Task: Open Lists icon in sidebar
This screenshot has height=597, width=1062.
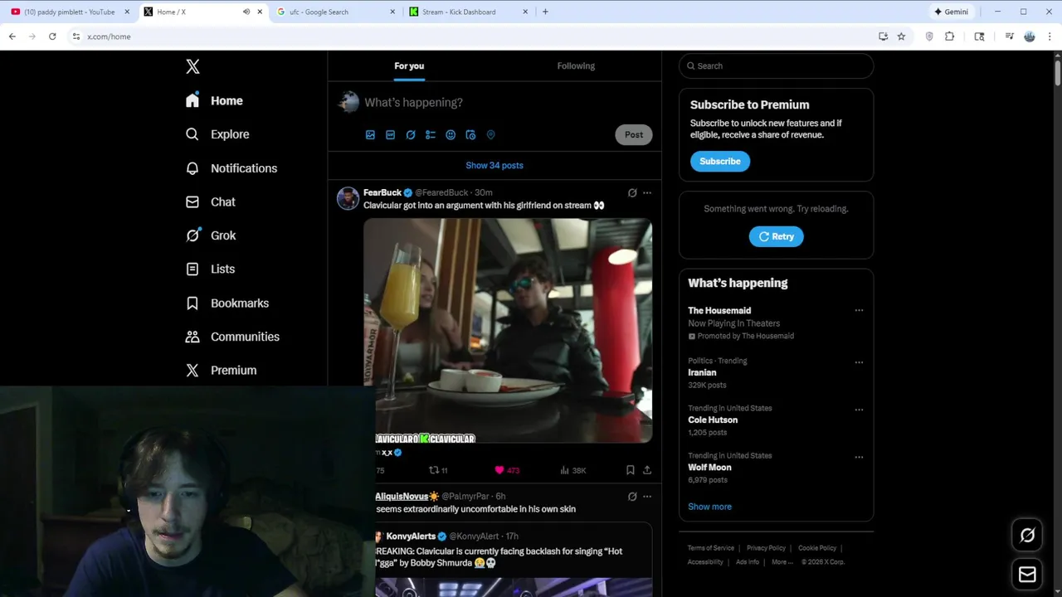Action: click(192, 269)
